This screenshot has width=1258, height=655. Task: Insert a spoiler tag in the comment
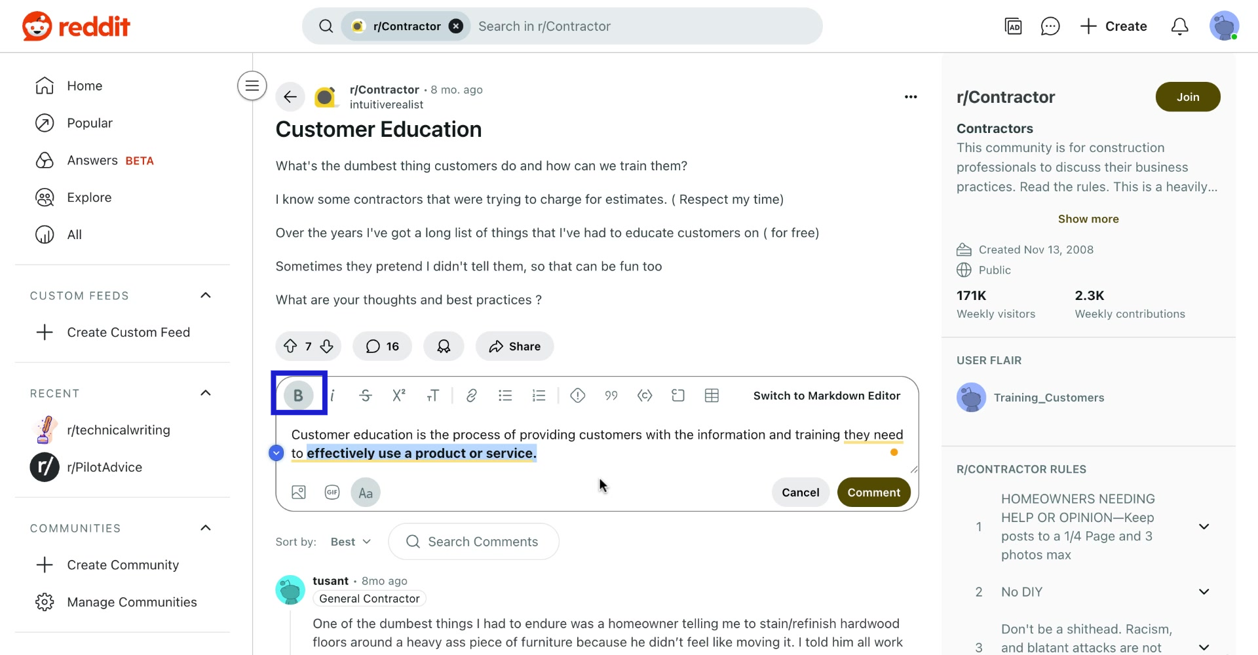577,395
